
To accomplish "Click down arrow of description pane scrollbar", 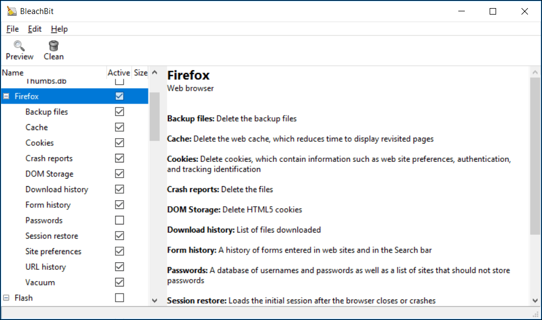I will pos(535,300).
